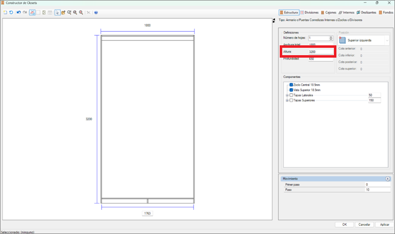395x234 pixels.
Task: Click the Aplicar button
Action: [x=385, y=225]
